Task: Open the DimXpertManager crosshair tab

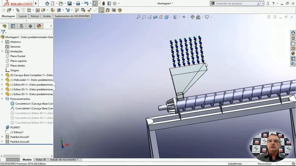Action: 30,26
